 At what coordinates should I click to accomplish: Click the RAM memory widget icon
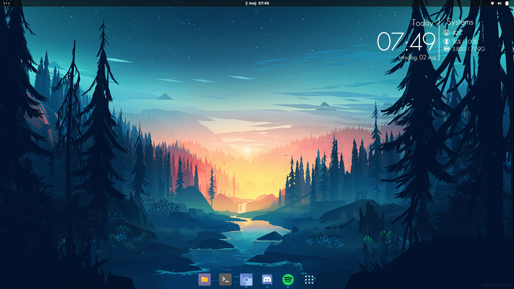[446, 49]
